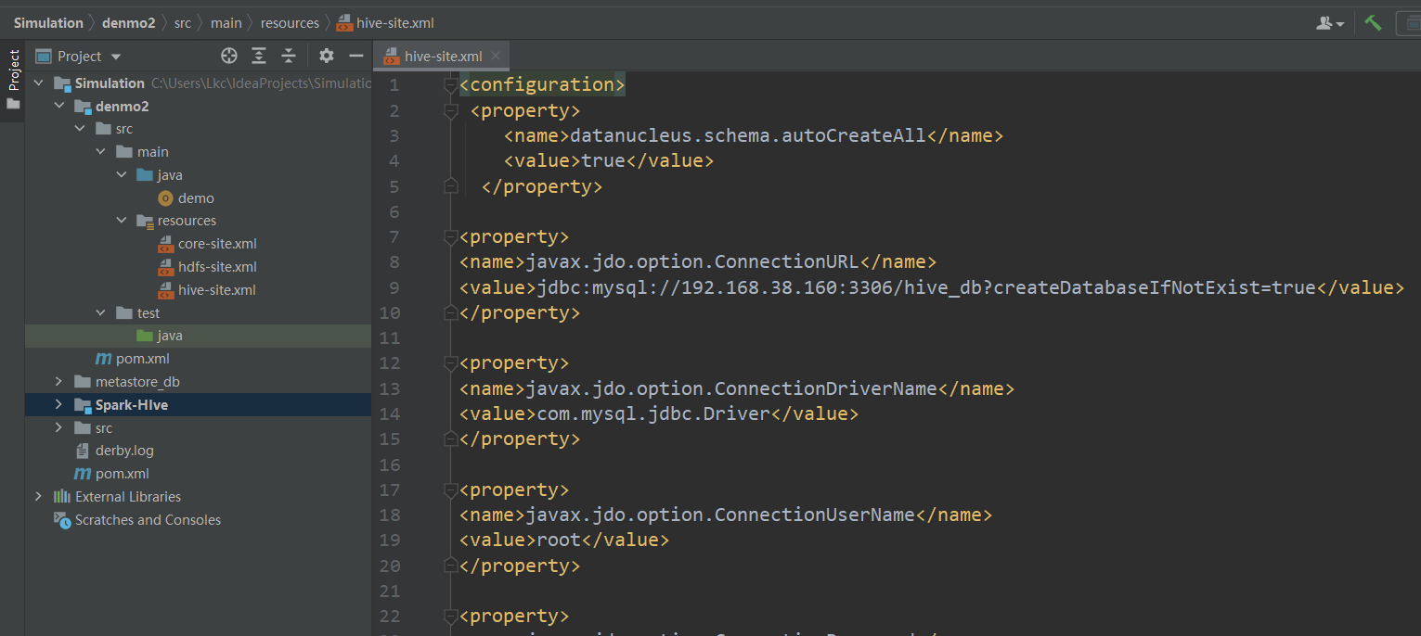This screenshot has width=1421, height=636.
Task: Click main in the breadcrumb bar
Action: [x=226, y=22]
